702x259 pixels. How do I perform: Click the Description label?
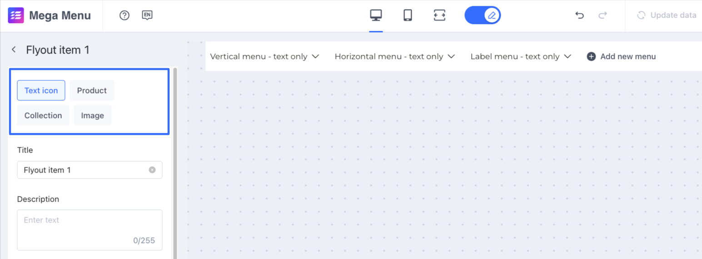click(x=38, y=199)
